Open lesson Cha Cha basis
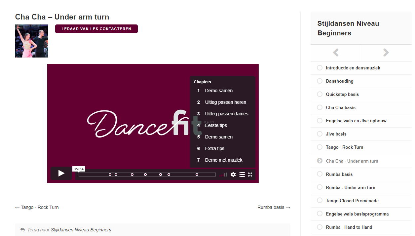This screenshot has height=236, width=415. [x=341, y=107]
